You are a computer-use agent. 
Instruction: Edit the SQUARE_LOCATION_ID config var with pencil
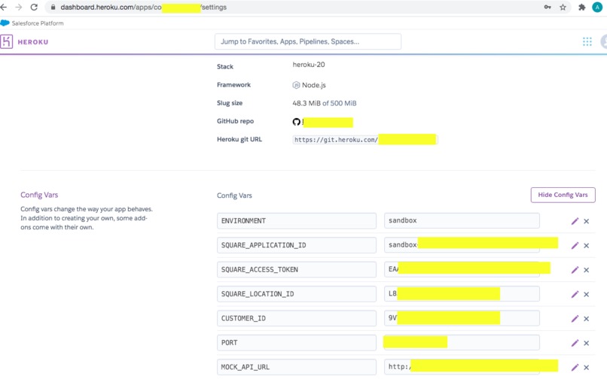pos(575,294)
